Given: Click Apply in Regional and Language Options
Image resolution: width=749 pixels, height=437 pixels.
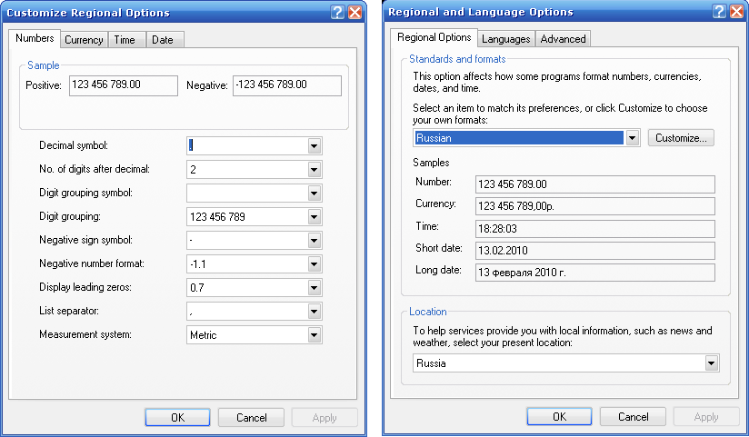Looking at the screenshot, I should 706,416.
